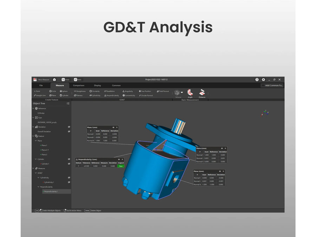
Task: Open the Volume tool dropdown arrow
Action: (182, 92)
